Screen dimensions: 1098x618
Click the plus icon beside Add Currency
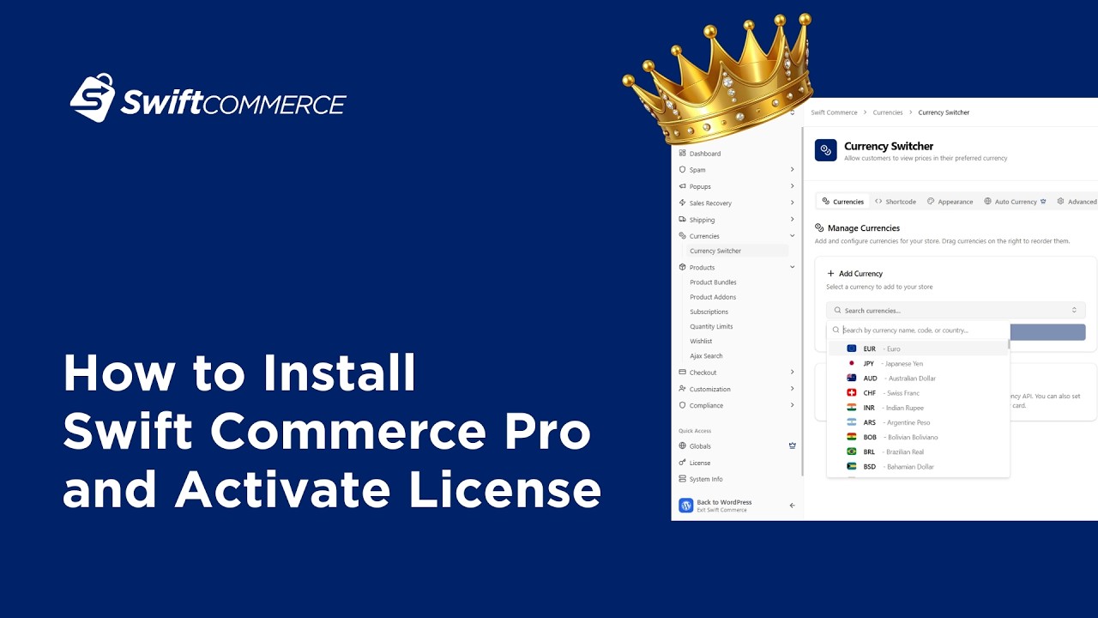830,273
